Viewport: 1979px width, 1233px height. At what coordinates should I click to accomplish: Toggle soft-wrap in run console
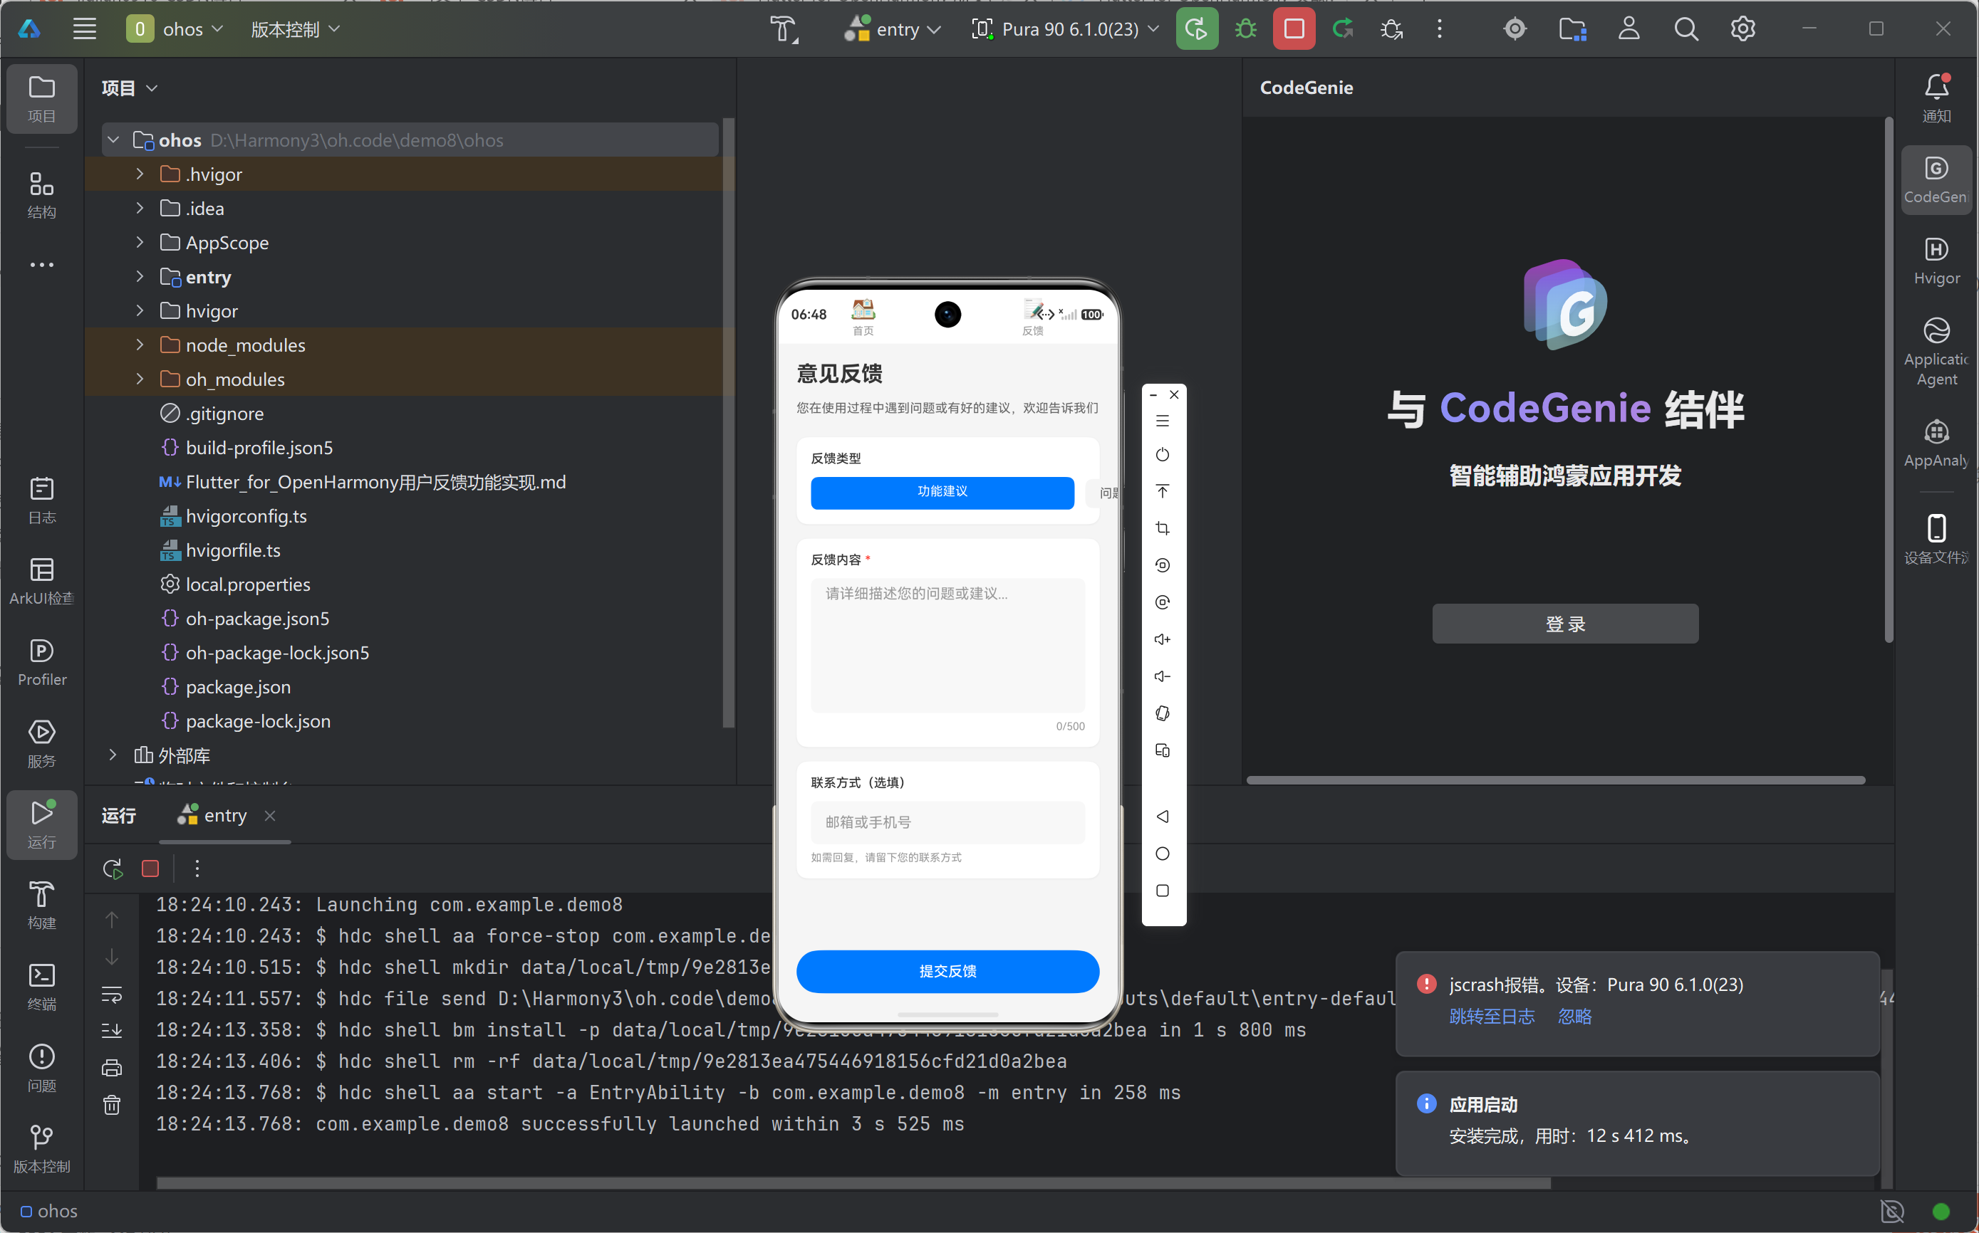coord(112,995)
